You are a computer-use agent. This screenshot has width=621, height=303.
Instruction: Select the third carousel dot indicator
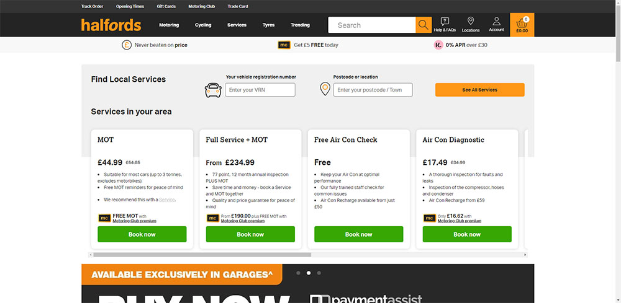[319, 273]
